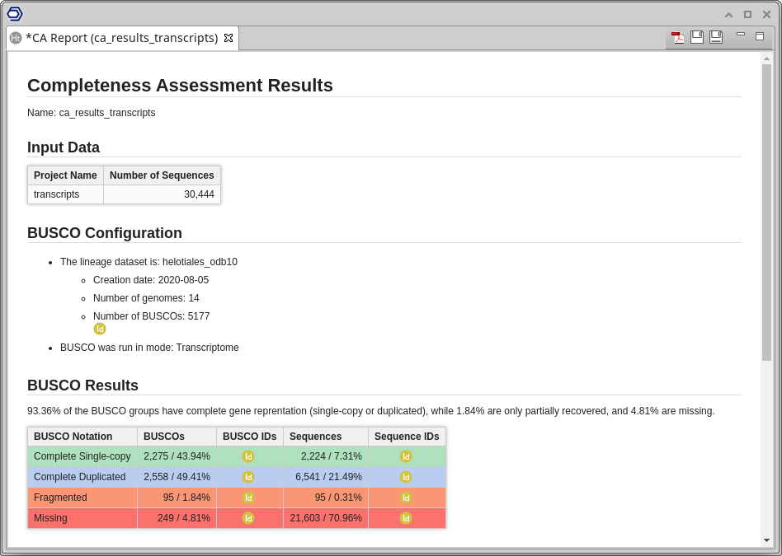782x556 pixels.
Task: Open Sequence IDs for Missing row
Action: point(406,518)
